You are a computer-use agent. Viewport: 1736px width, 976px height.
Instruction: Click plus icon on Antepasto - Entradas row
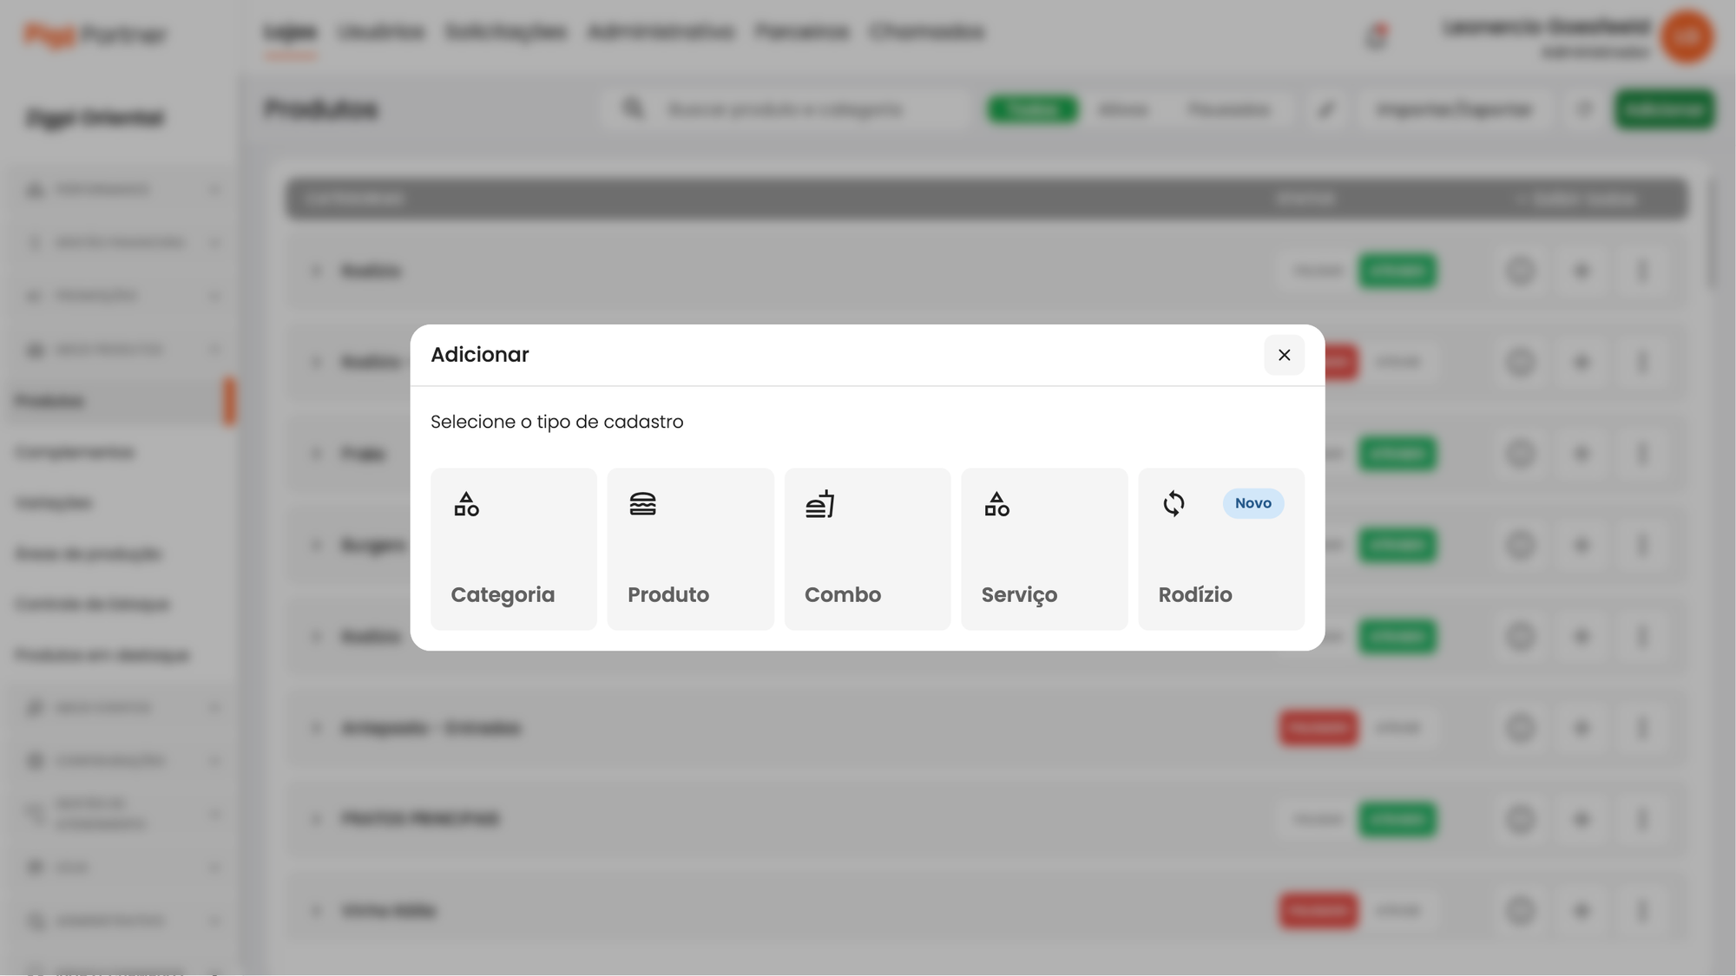coord(1581,728)
